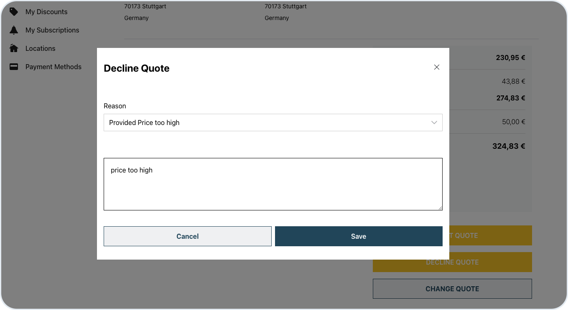Select Locations from the sidebar

40,48
